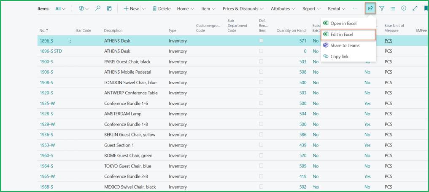Image resolution: width=429 pixels, height=192 pixels.
Task: Open the All views dropdown
Action: tap(60, 8)
